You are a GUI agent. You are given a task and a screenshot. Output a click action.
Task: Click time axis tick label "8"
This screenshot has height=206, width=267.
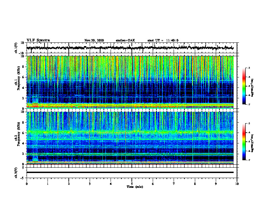point(195,184)
